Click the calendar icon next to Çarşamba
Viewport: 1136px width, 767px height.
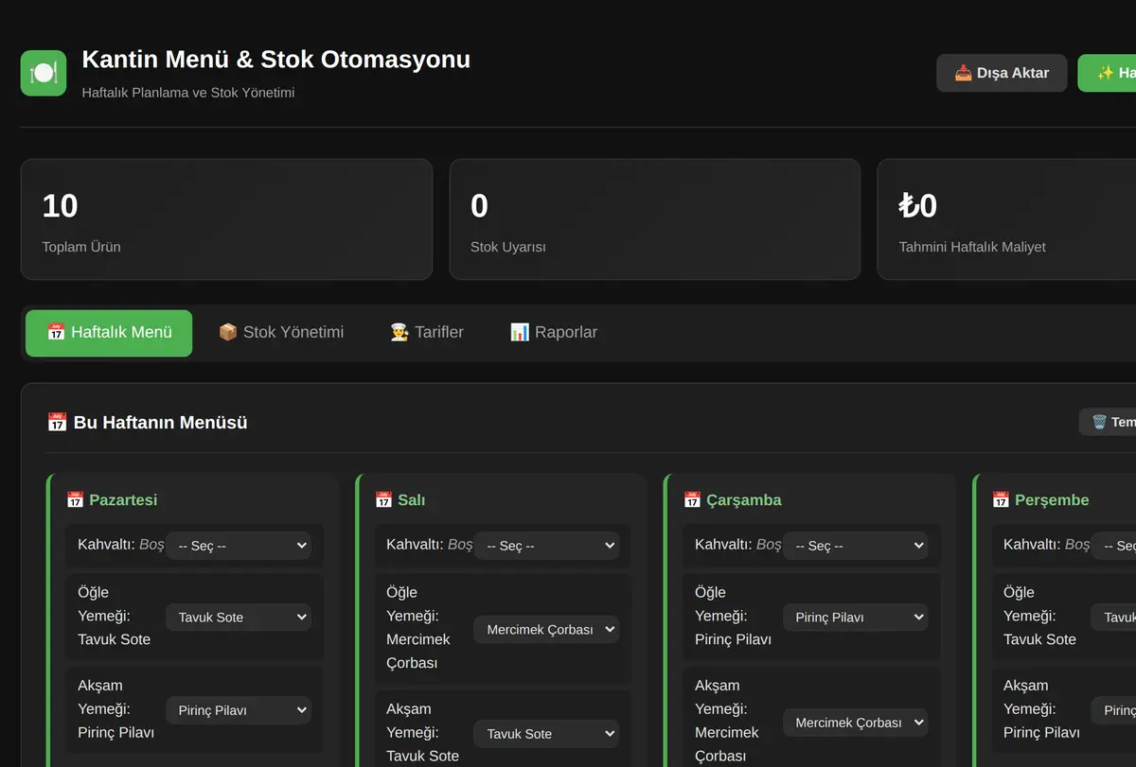click(x=693, y=499)
